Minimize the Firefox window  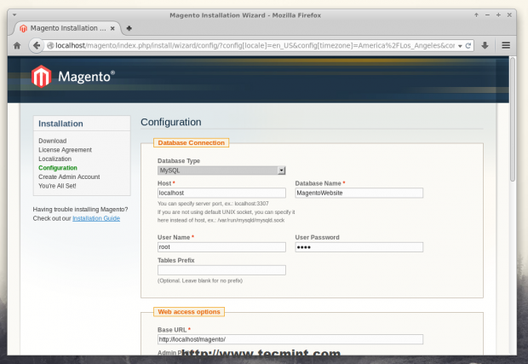487,14
